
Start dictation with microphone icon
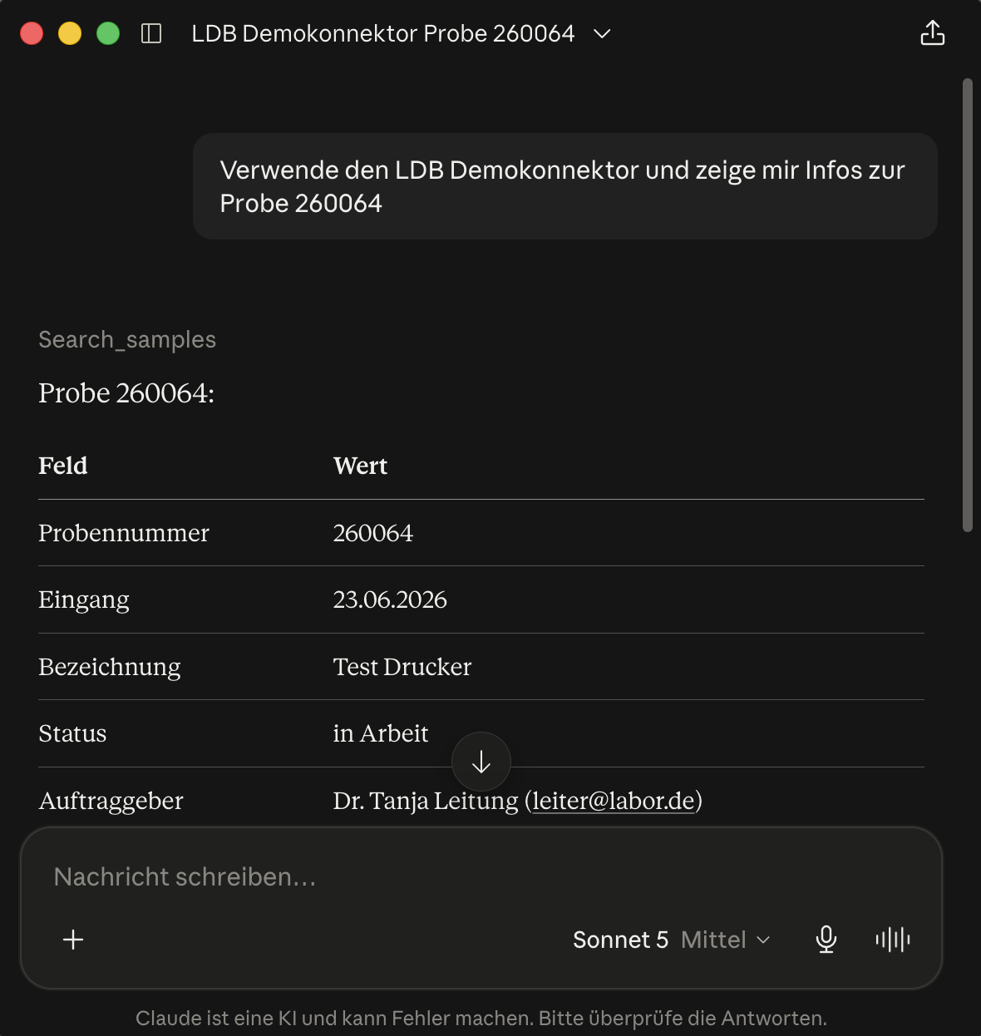(826, 940)
